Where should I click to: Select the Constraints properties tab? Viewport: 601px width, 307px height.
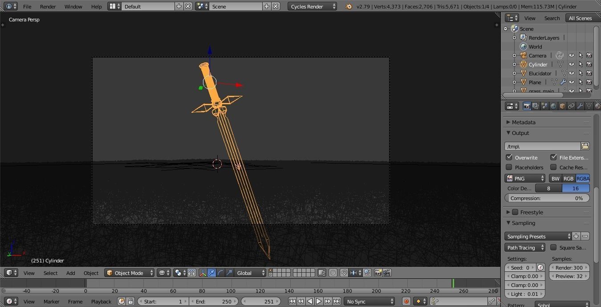pyautogui.click(x=571, y=106)
